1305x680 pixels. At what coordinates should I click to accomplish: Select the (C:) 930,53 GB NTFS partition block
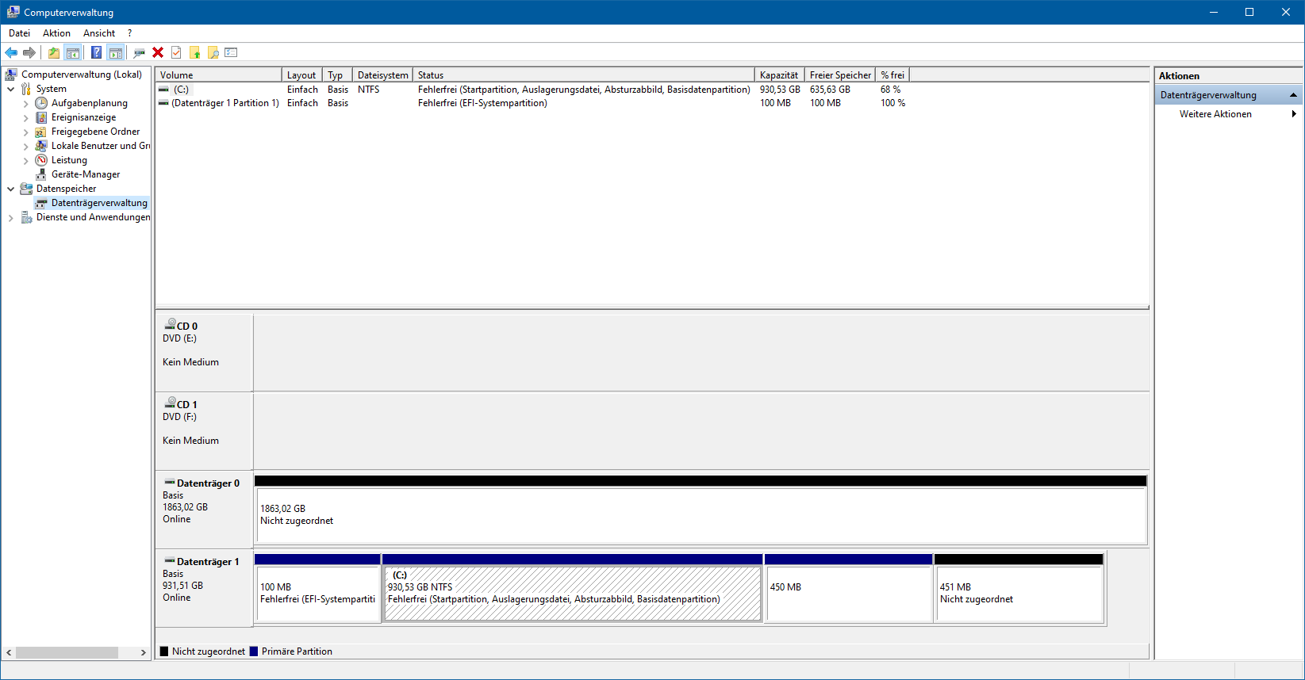(x=572, y=593)
